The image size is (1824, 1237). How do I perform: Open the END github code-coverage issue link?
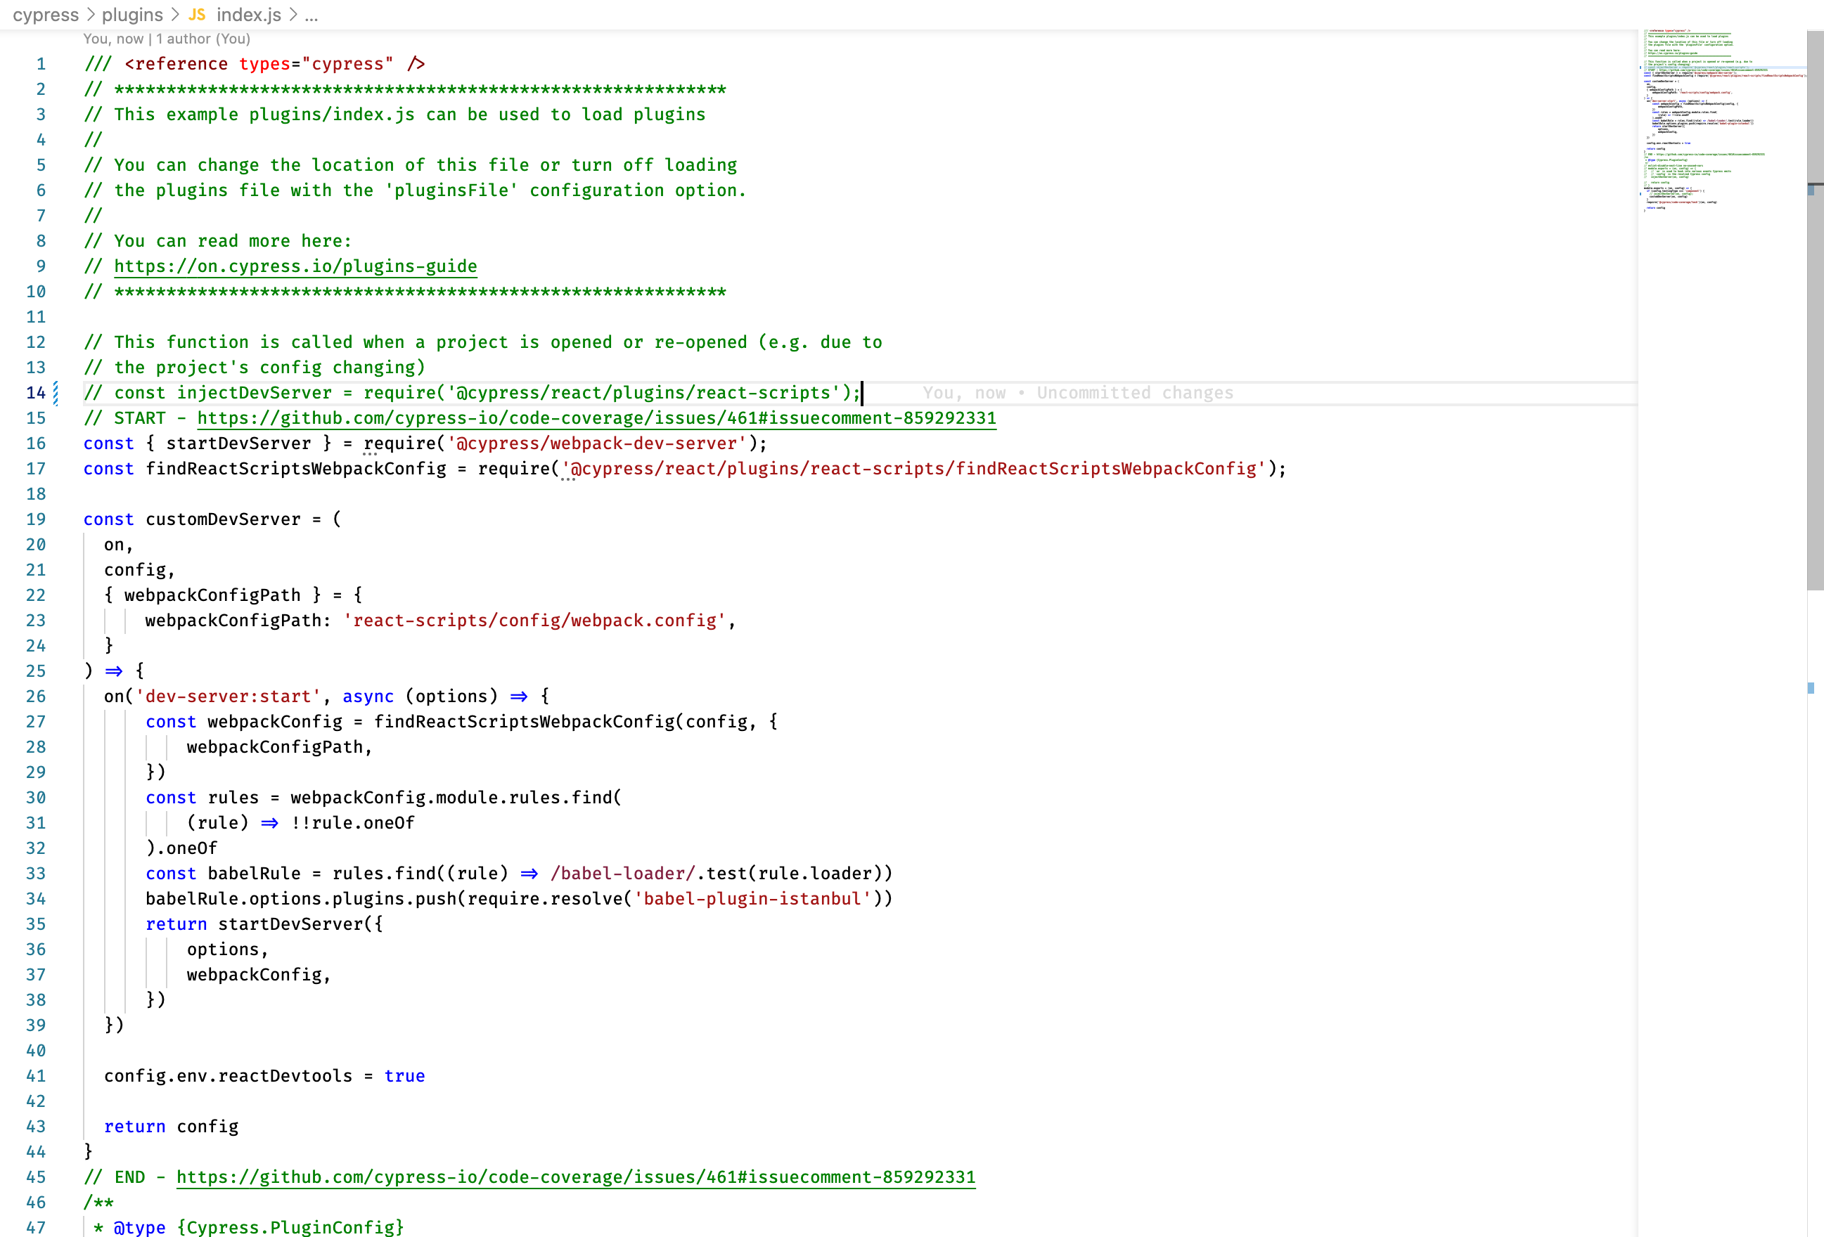[575, 1177]
